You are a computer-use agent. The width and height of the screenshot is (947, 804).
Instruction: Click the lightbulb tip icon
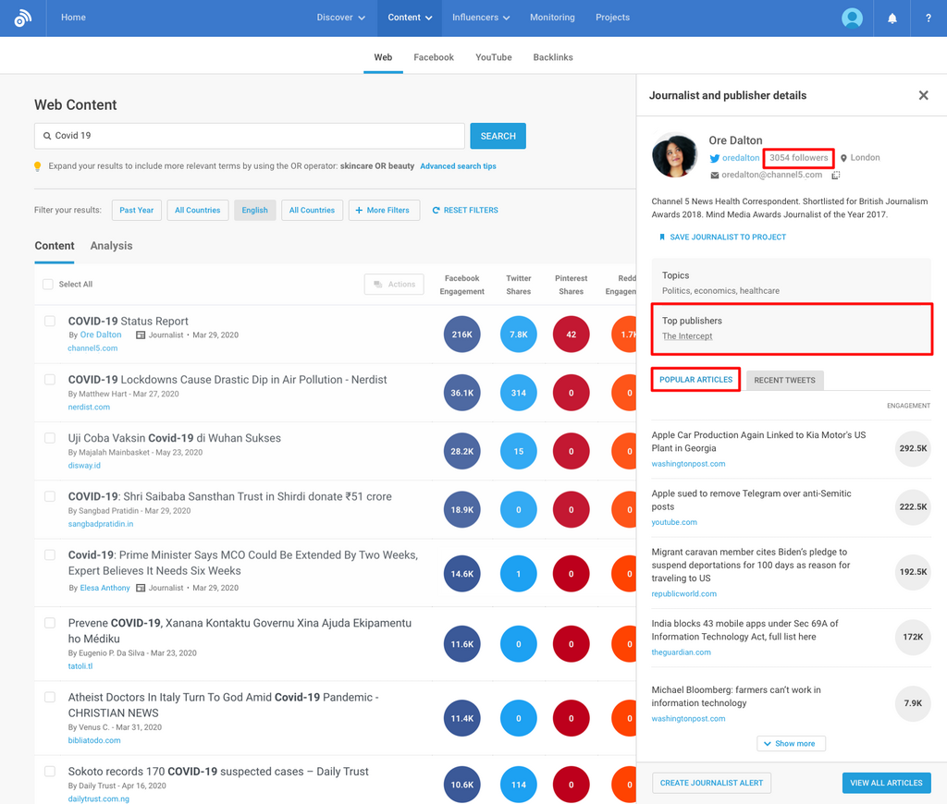38,166
